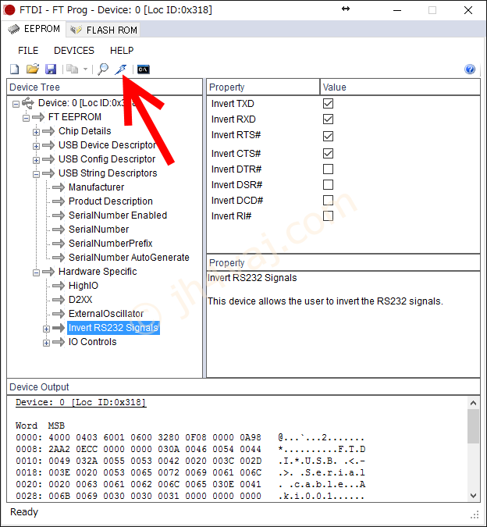Select SerialNumber Enabled tree item
This screenshot has width=487, height=527.
point(118,215)
